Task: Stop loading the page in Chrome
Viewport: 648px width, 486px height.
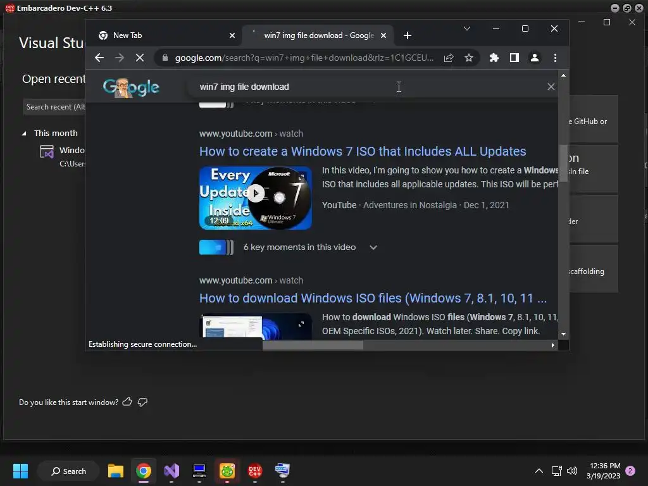Action: click(x=140, y=58)
